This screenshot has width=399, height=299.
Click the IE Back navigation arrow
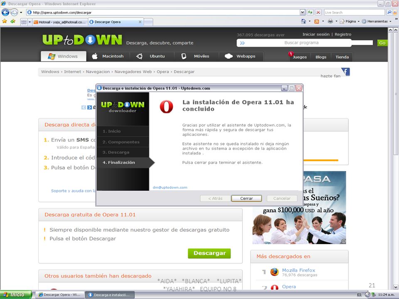coord(5,12)
